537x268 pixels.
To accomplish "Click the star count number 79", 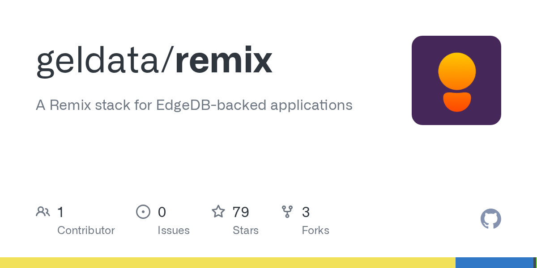I will [241, 212].
